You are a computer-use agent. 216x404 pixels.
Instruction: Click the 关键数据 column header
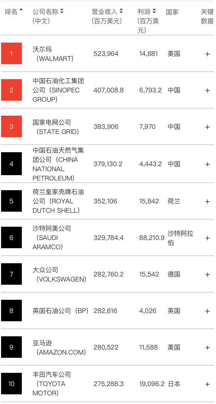pos(207,16)
